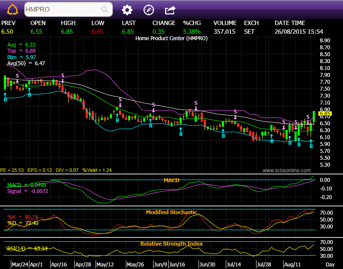Click the Apr/16 date axis label
The image size is (343, 269).
coord(59,264)
